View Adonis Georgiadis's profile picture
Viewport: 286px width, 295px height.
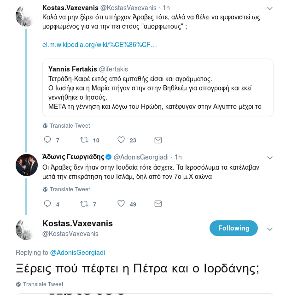27,165
